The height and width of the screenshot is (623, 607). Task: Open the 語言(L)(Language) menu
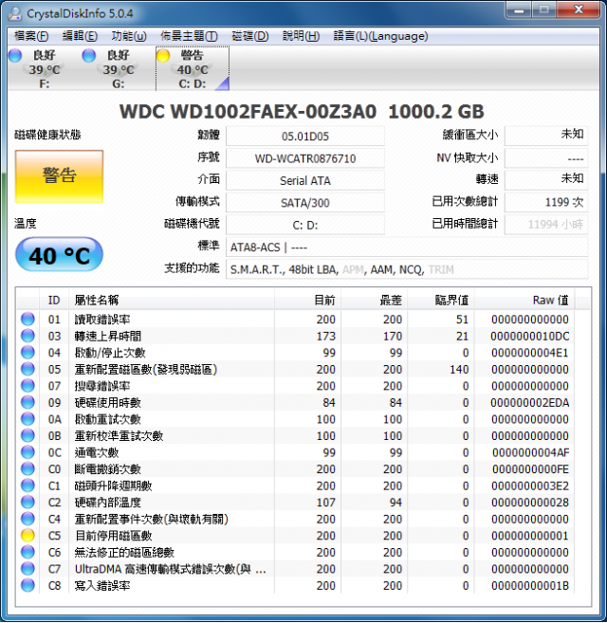380,36
